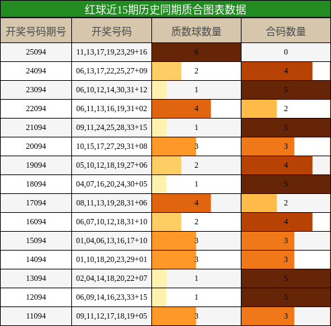Click prime count 3 in row 11094
Image resolution: width=331 pixels, height=326 pixels.
(196, 316)
